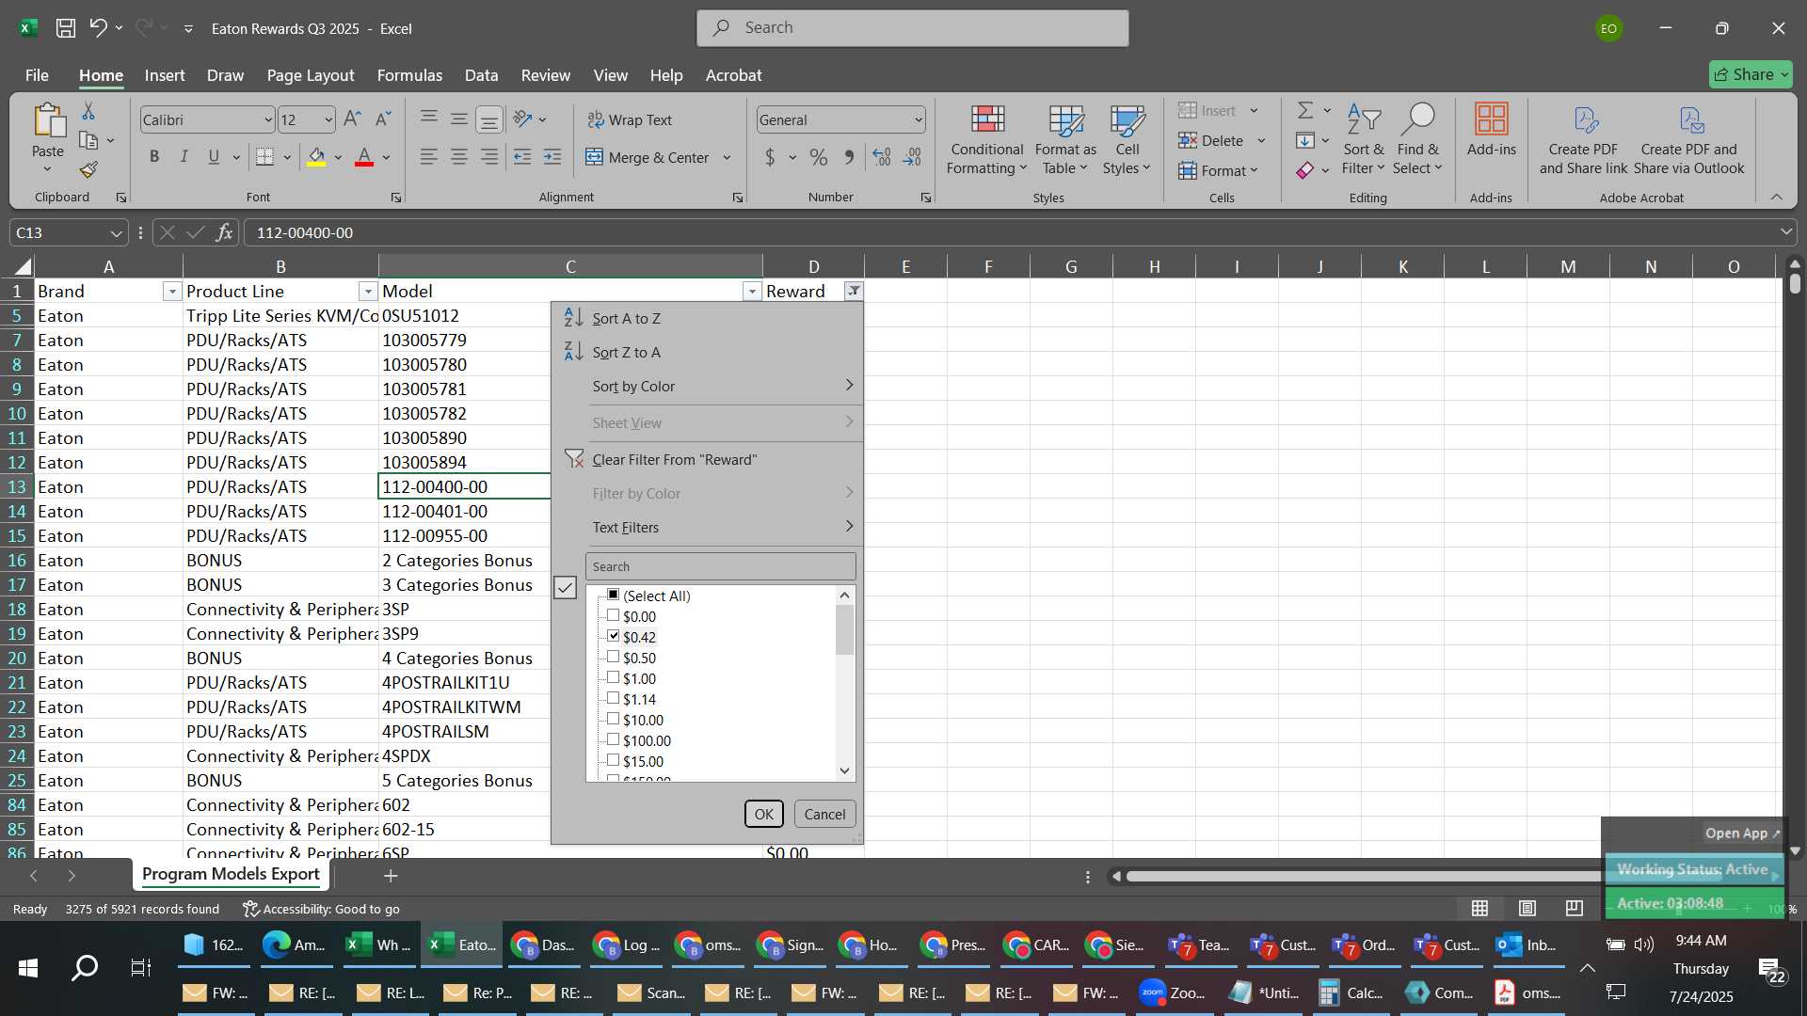Viewport: 1807px width, 1016px height.
Task: Click the Save icon in the title bar
Action: click(x=65, y=28)
